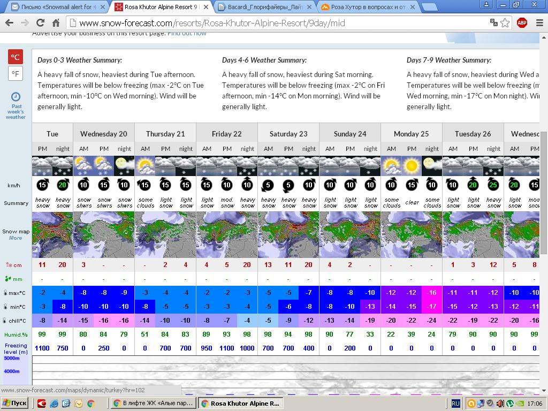This screenshot has width=548, height=411.
Task: Go back with the browser Back arrow
Action: [x=10, y=23]
